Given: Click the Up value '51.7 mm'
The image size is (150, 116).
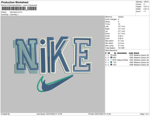Looking at the screenshot, I should point(121,31).
